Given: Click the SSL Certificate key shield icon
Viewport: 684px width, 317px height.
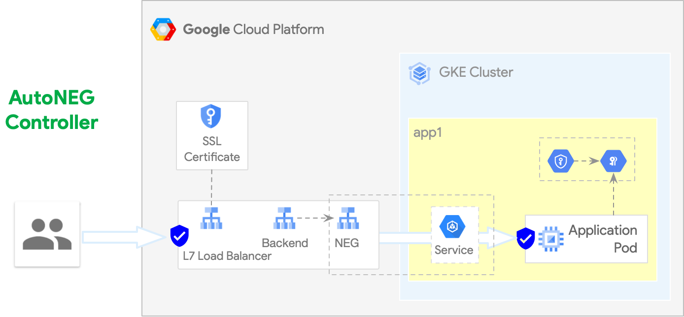Looking at the screenshot, I should click(211, 117).
